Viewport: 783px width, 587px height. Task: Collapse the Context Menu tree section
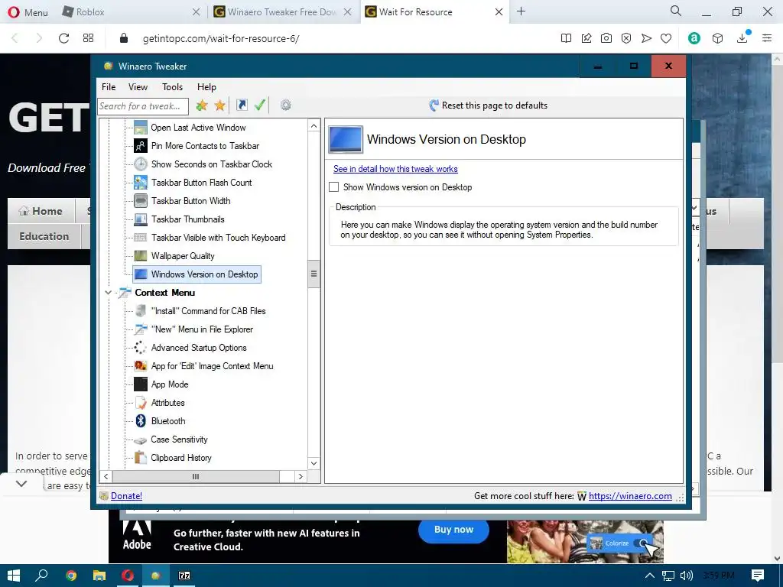click(x=108, y=293)
